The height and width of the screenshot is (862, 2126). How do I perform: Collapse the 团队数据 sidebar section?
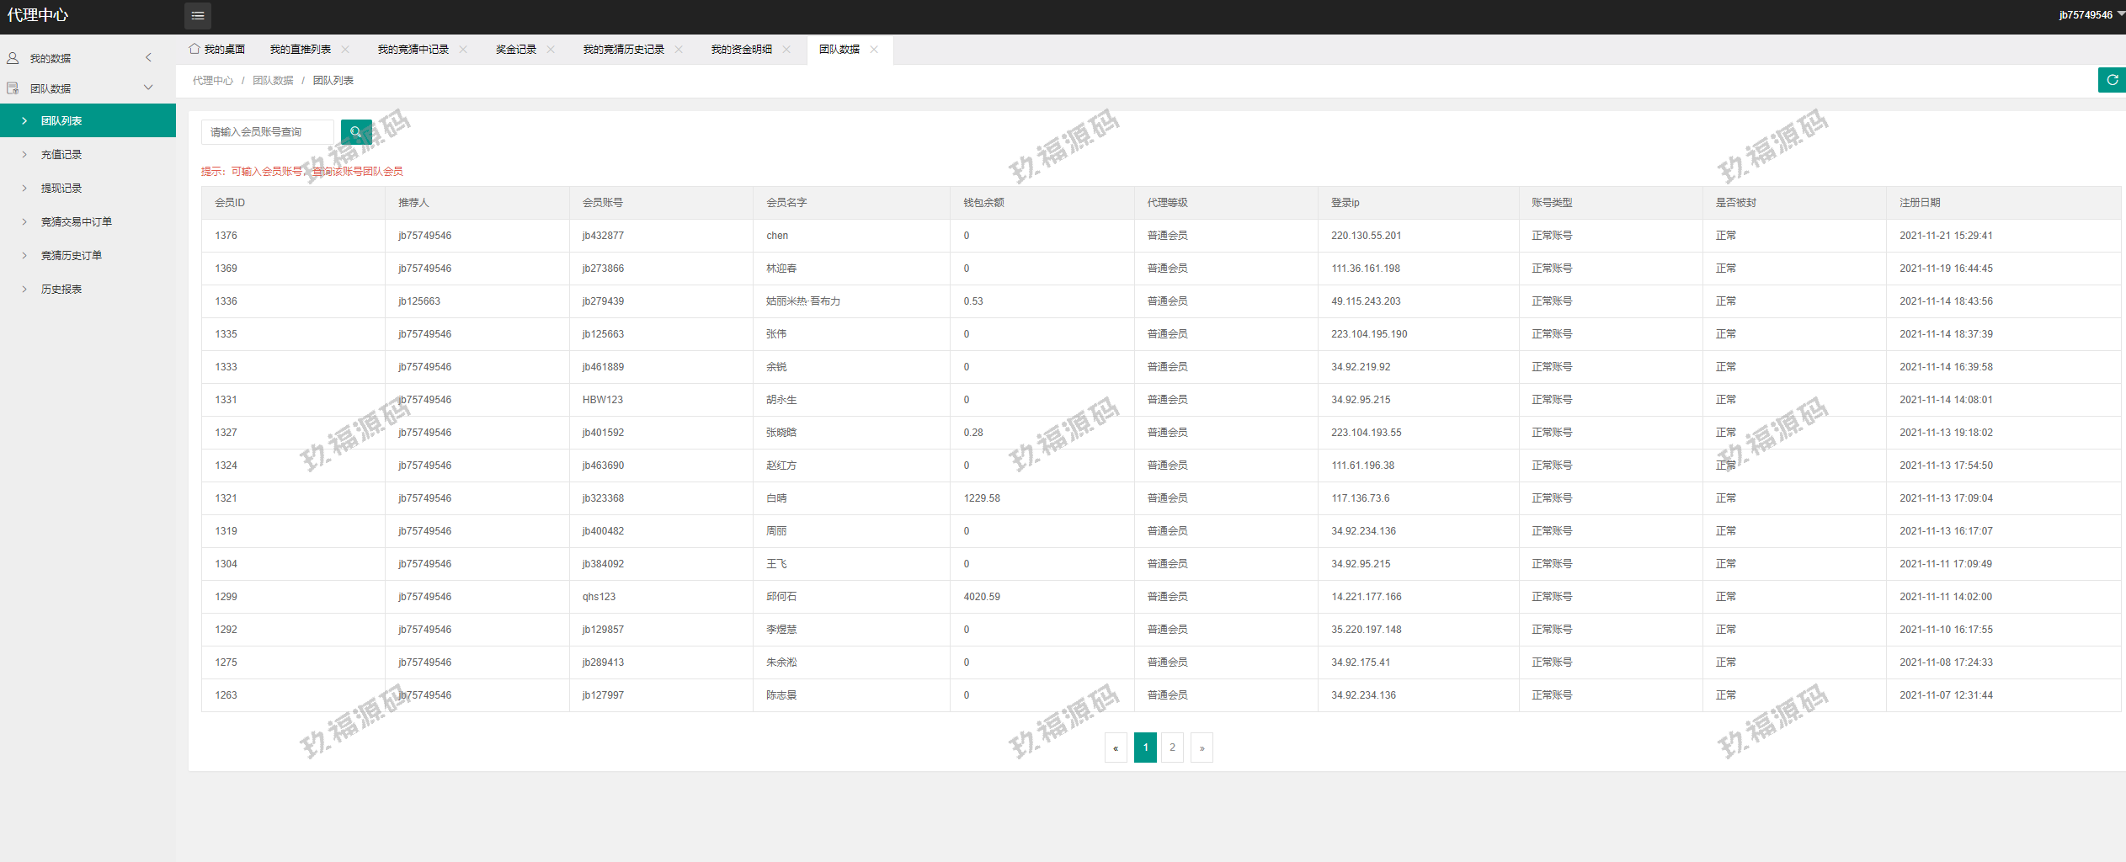point(80,88)
